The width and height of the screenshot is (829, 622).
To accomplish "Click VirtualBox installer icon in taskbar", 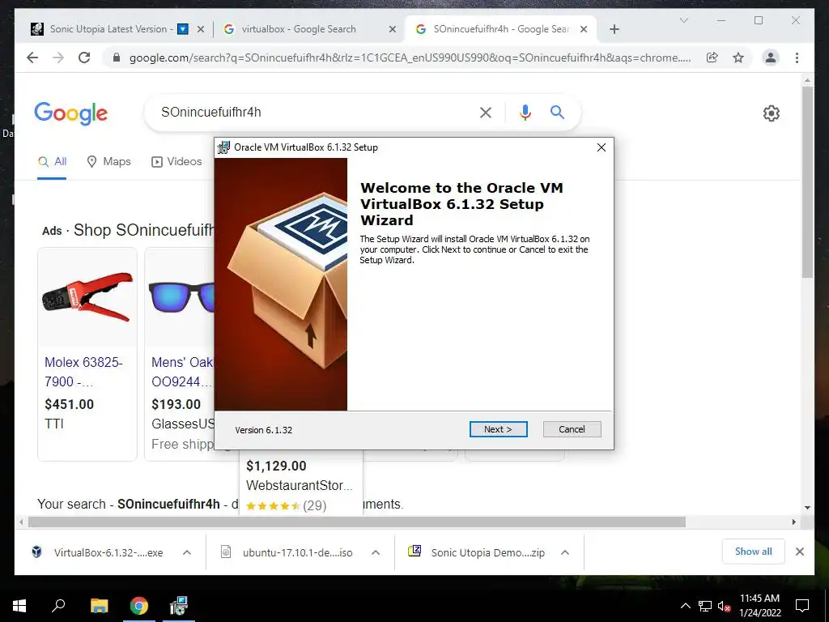I will [x=179, y=606].
